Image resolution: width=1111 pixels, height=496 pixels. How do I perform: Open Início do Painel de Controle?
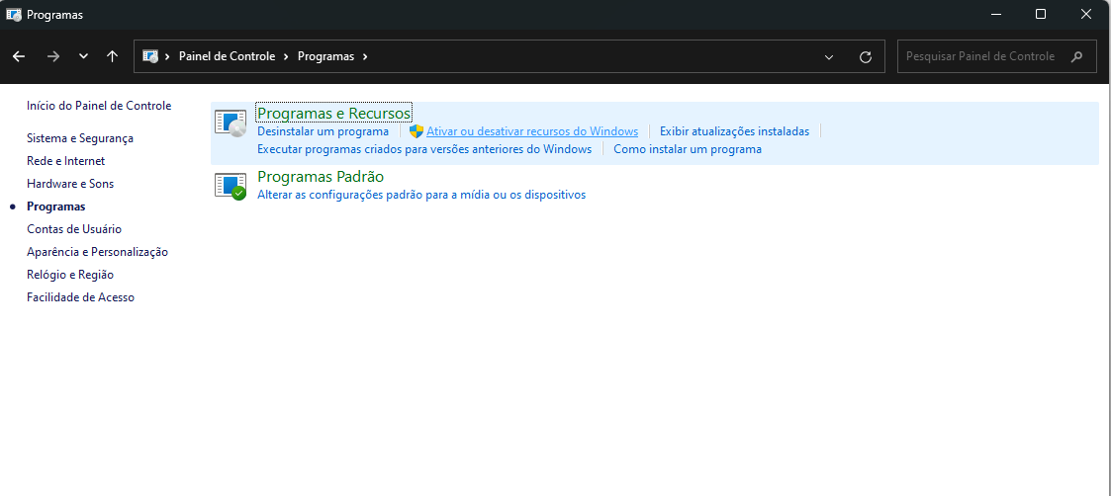tap(99, 106)
